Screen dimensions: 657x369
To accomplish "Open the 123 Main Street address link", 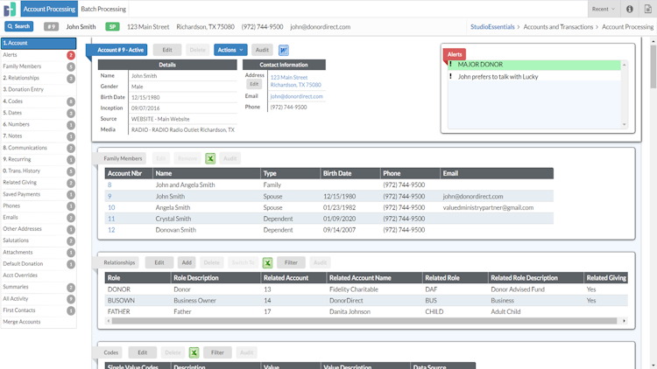I will pyautogui.click(x=296, y=81).
